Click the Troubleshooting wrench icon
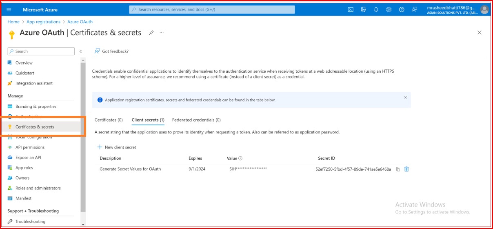 click(10, 222)
